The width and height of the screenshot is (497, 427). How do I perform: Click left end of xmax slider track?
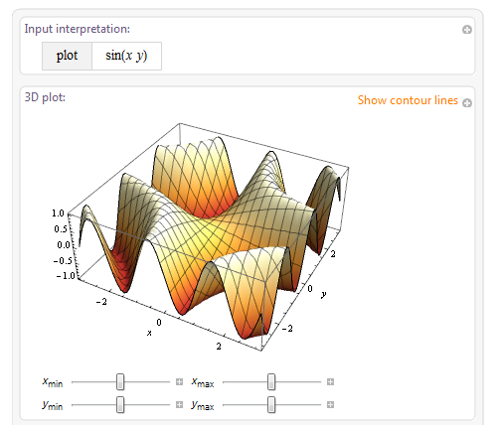[226, 382]
